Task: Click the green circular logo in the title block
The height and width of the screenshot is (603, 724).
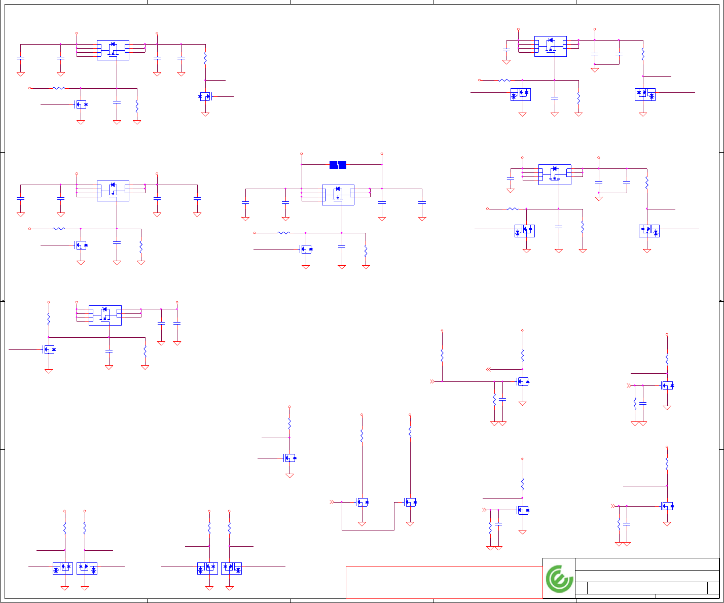Action: coord(560,579)
